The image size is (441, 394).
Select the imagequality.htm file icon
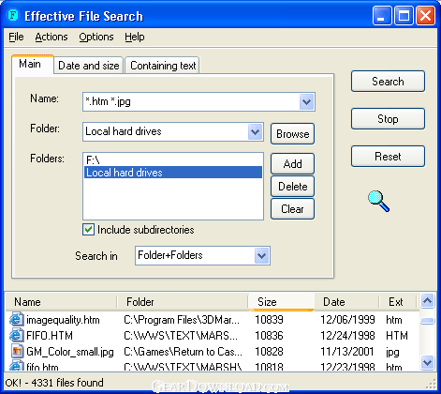coord(17,319)
